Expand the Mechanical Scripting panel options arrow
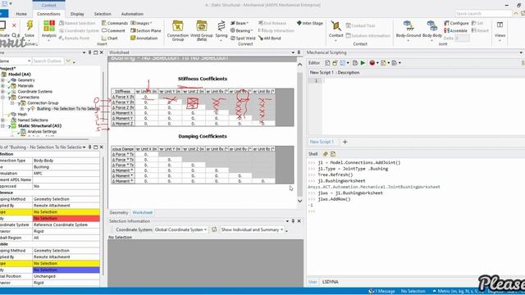The height and width of the screenshot is (295, 525). (521, 52)
